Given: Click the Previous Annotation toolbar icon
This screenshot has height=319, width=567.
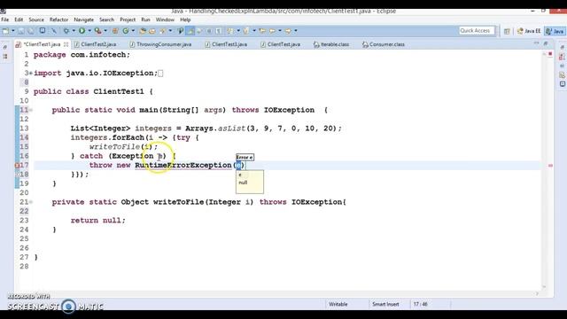Looking at the screenshot, I should click(246, 31).
